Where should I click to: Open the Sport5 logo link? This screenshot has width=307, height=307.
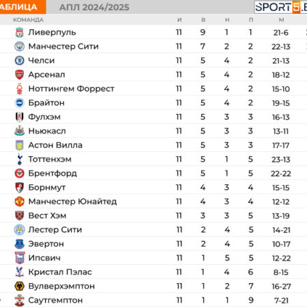(280, 8)
